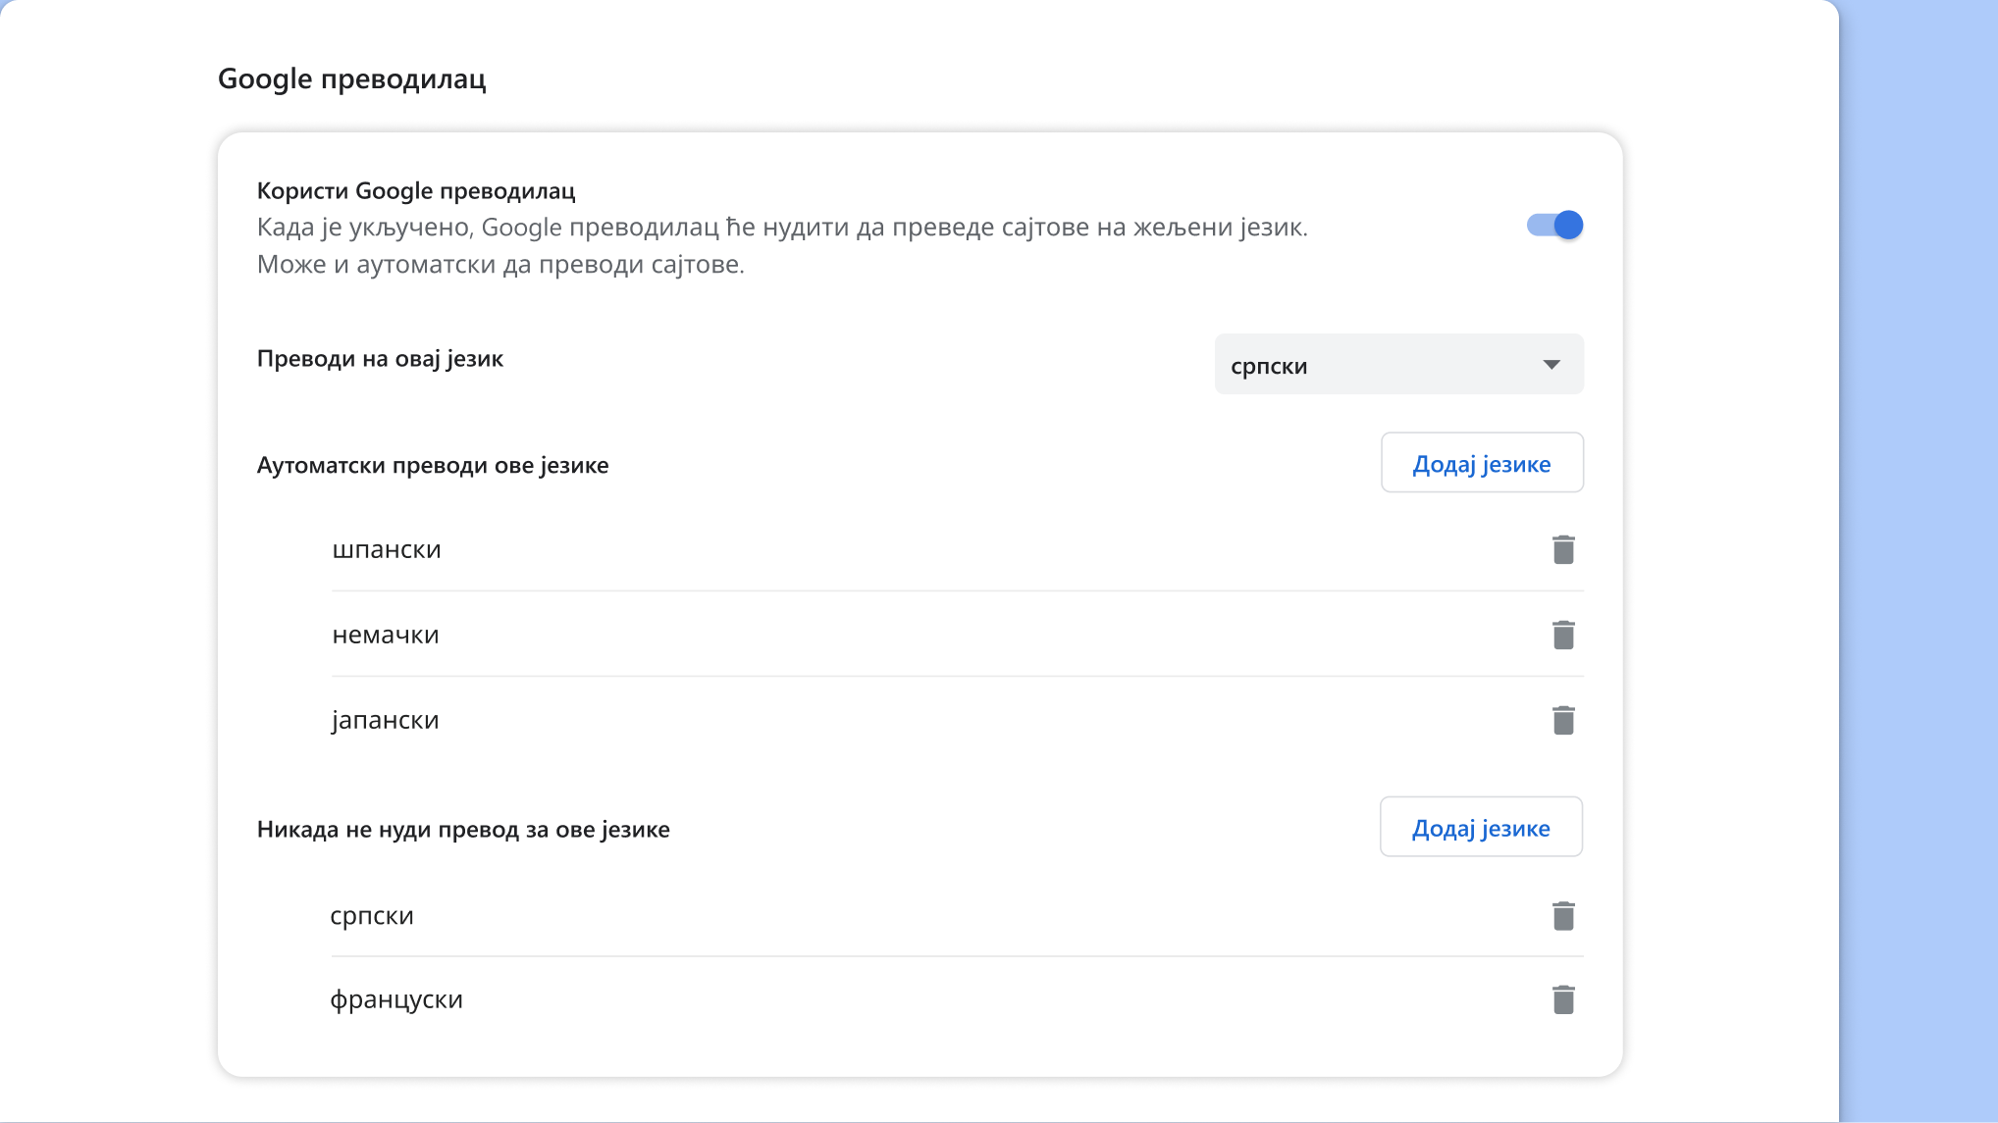
Task: Toggle the Користи Google преводилац switch
Action: 1554,226
